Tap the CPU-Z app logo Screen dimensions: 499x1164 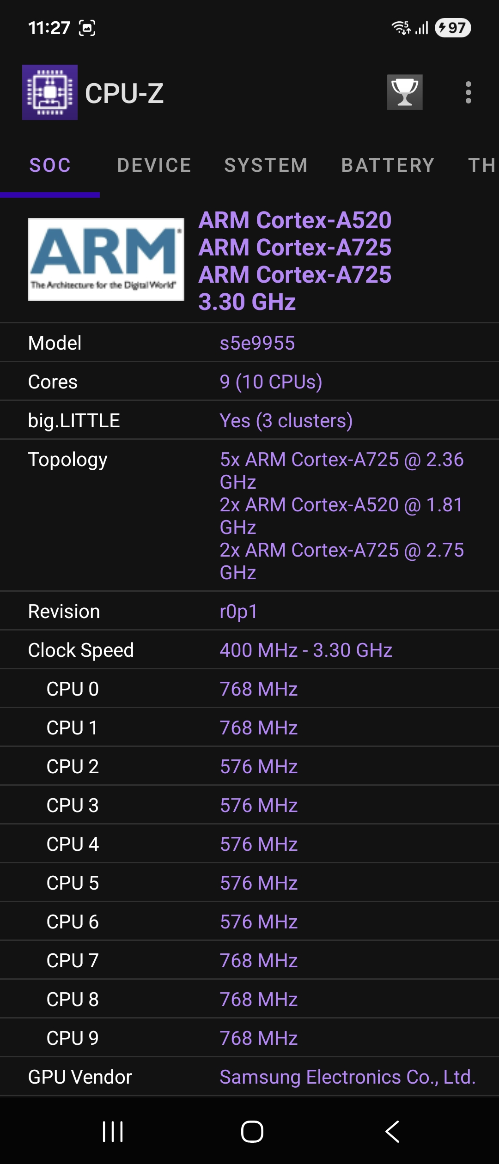[x=50, y=92]
